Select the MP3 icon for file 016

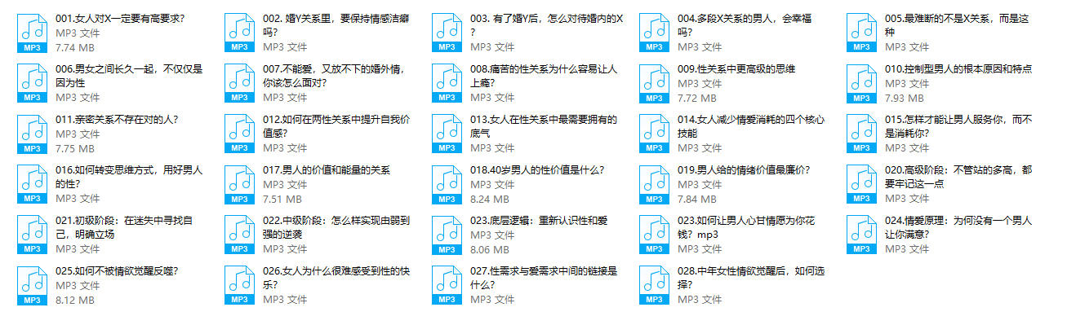(32, 185)
